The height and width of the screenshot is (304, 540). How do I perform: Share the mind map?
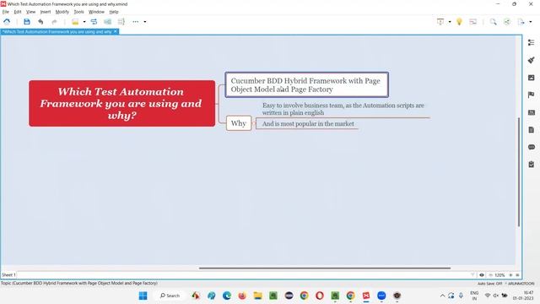coord(507,22)
